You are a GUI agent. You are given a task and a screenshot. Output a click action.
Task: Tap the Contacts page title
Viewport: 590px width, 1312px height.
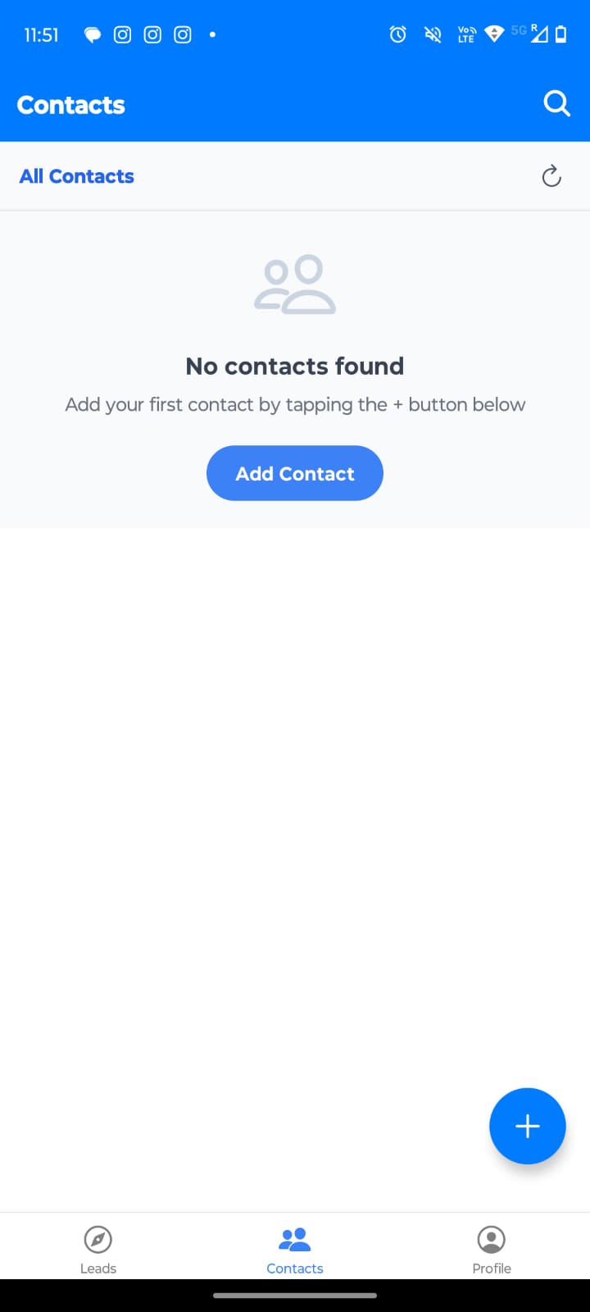pyautogui.click(x=71, y=105)
